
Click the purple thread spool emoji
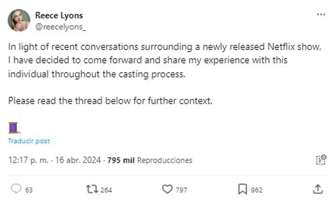click(14, 128)
